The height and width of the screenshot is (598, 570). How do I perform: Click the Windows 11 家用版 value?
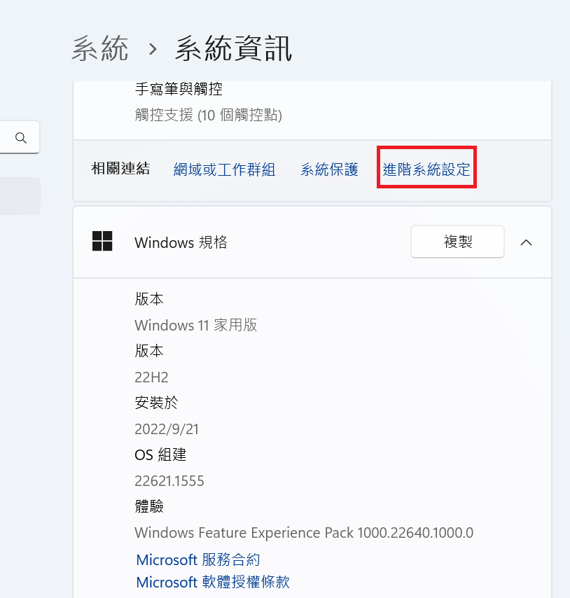pyautogui.click(x=196, y=325)
